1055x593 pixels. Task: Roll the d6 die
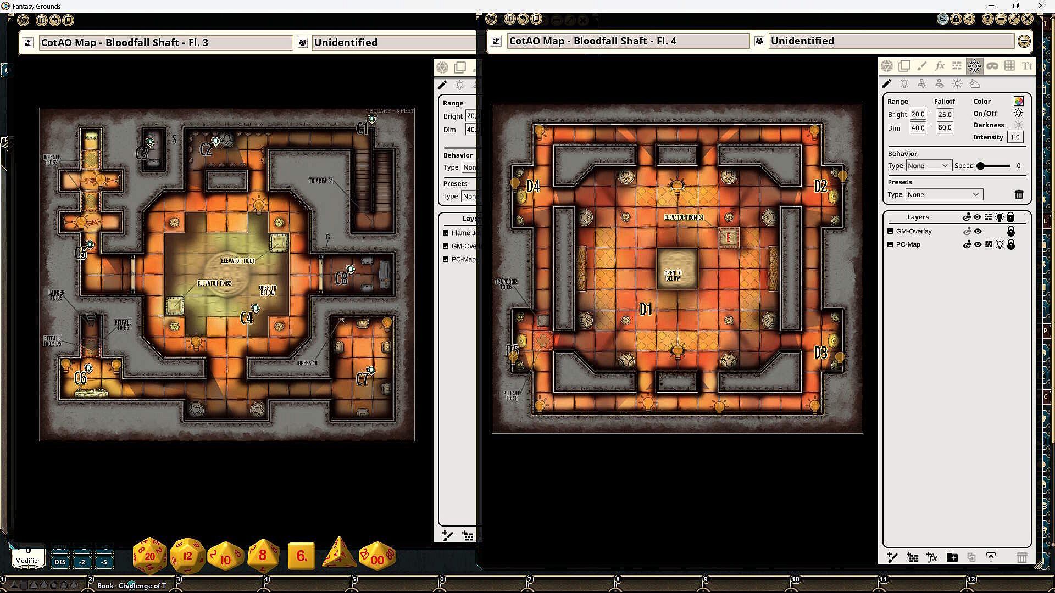click(301, 556)
